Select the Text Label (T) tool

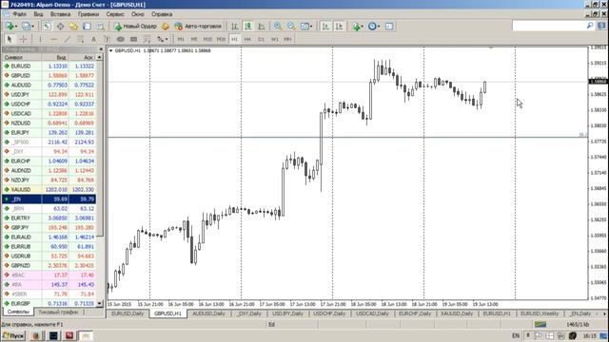[x=107, y=39]
